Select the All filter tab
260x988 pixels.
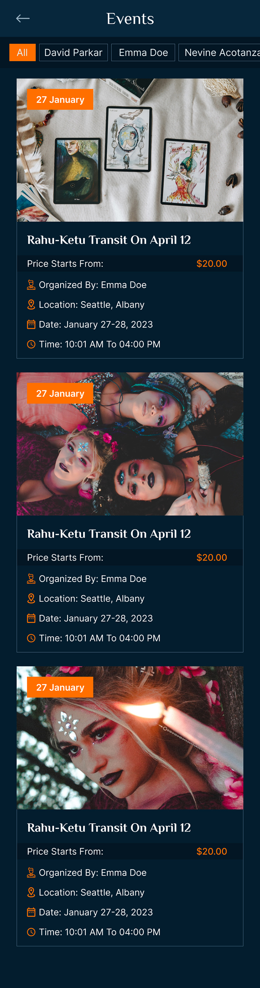click(x=22, y=52)
